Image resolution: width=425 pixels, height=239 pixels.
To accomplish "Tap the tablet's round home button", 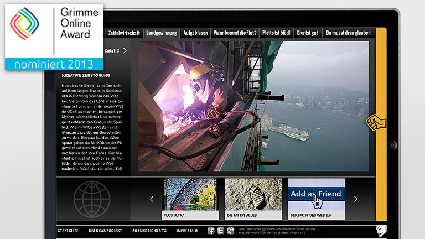I will [392, 146].
